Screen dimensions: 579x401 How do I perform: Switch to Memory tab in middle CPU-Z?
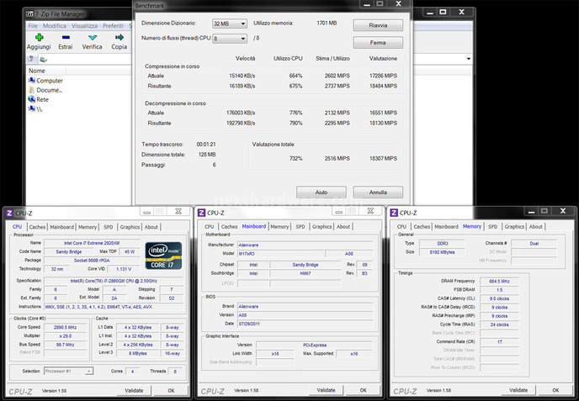coord(279,226)
